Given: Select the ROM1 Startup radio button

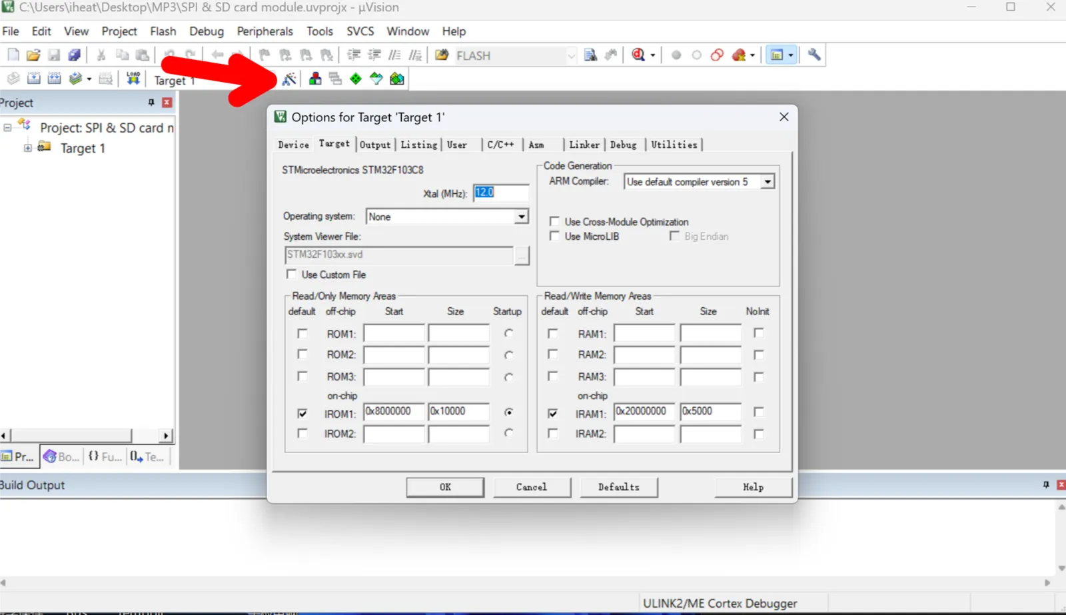Looking at the screenshot, I should coord(509,333).
